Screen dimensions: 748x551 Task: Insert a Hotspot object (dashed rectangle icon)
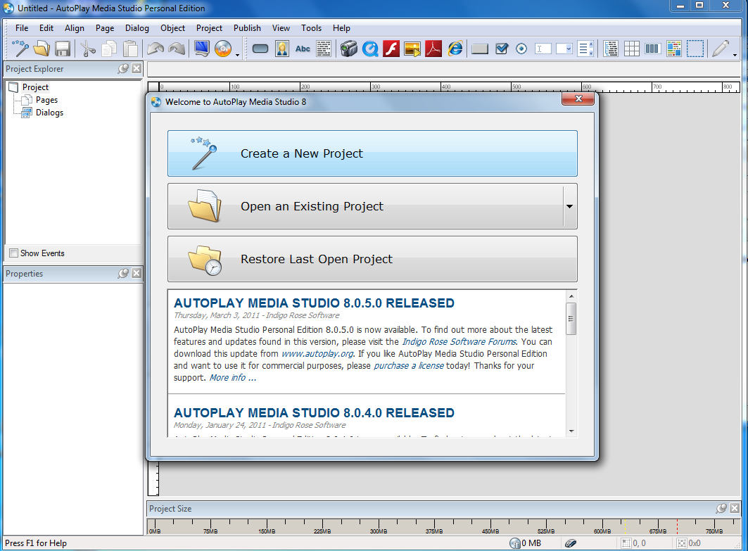point(695,49)
